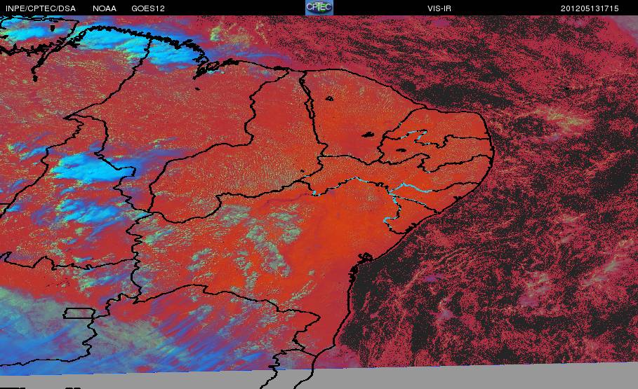Click the CPTEC logo in header

pyautogui.click(x=319, y=8)
